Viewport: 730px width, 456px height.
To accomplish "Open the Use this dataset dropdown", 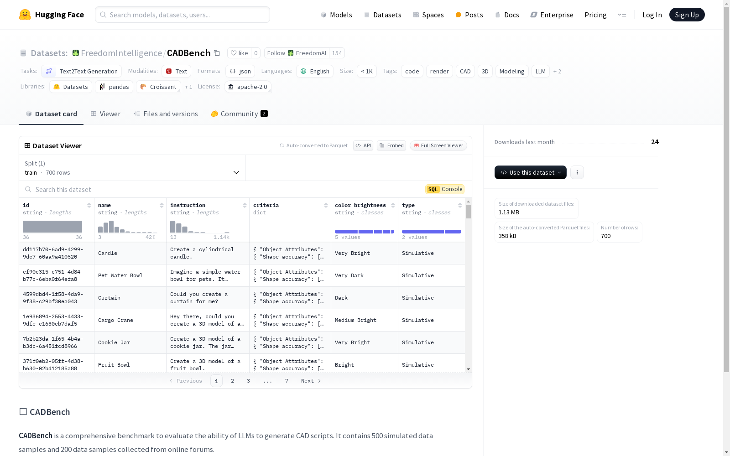I will pyautogui.click(x=531, y=172).
